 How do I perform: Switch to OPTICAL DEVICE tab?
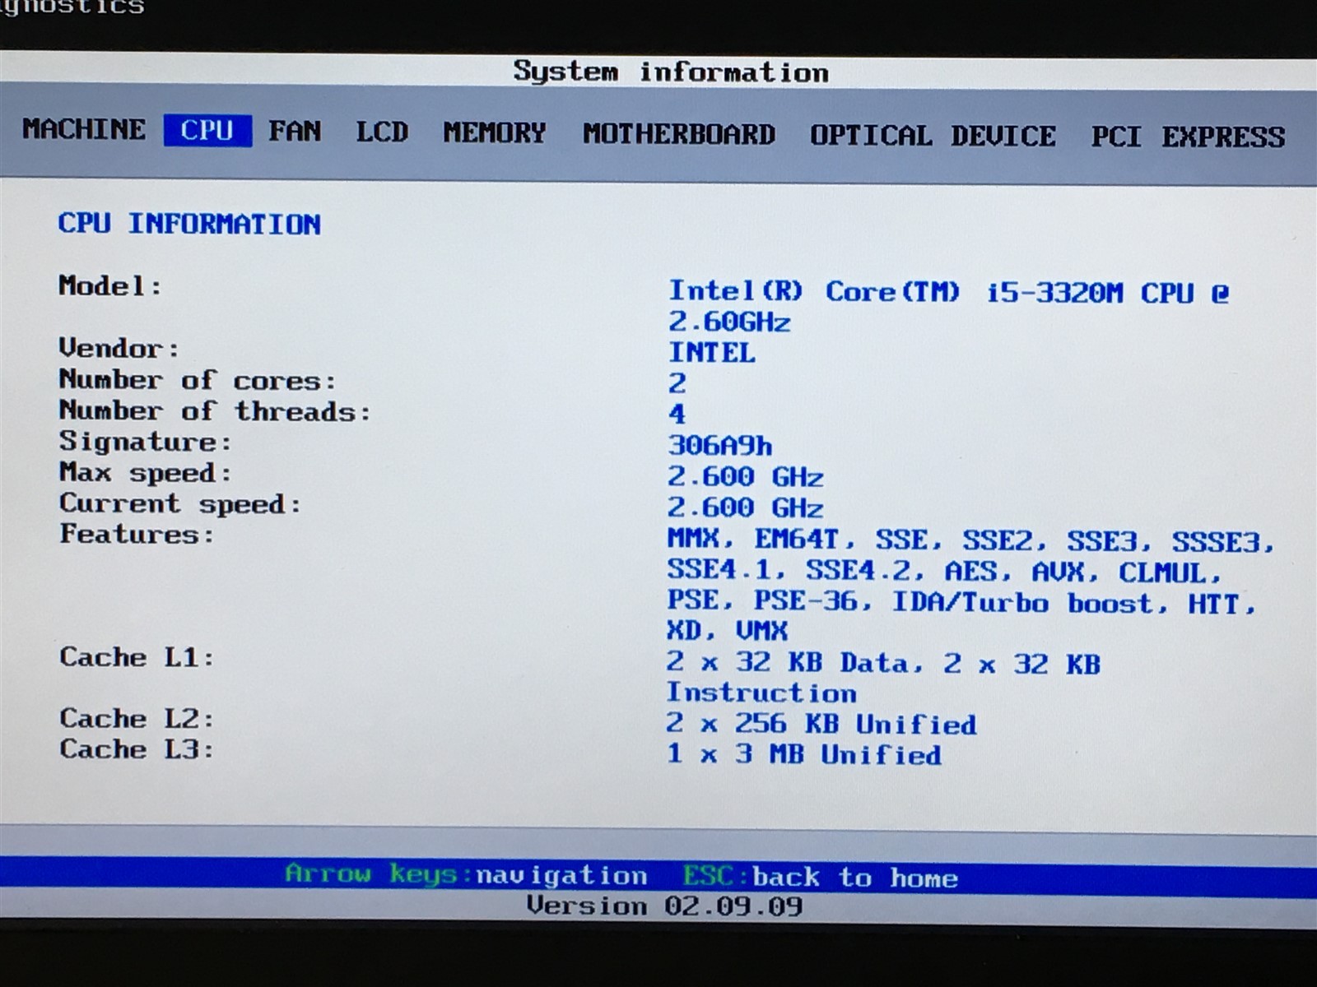933,135
